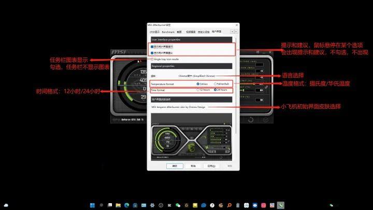The width and height of the screenshot is (373, 210).
Task: Enable Single tray icon mode
Action: 152,59
